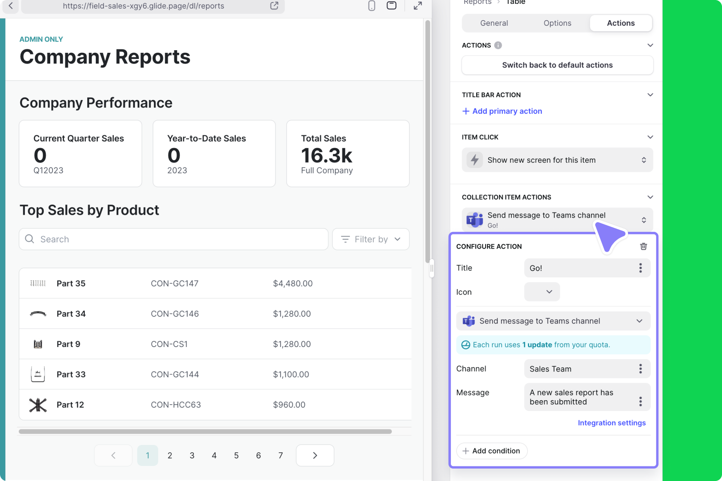
Task: Collapse the TITLE BAR ACTION section
Action: [x=650, y=94]
